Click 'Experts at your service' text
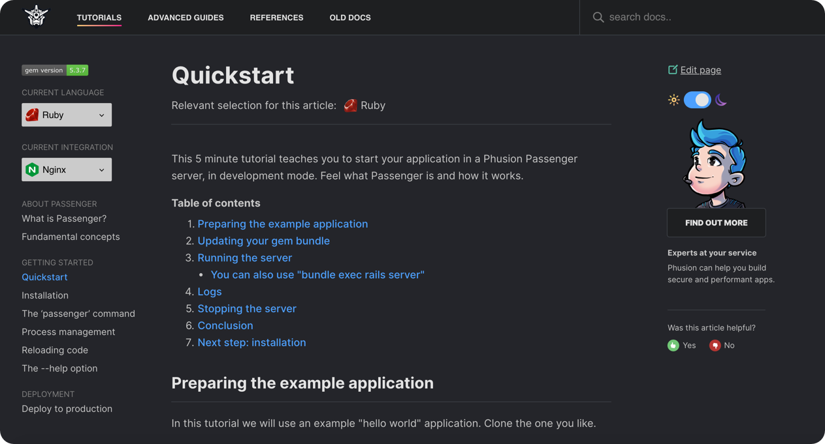Screen dimensions: 825x444 tap(712, 253)
